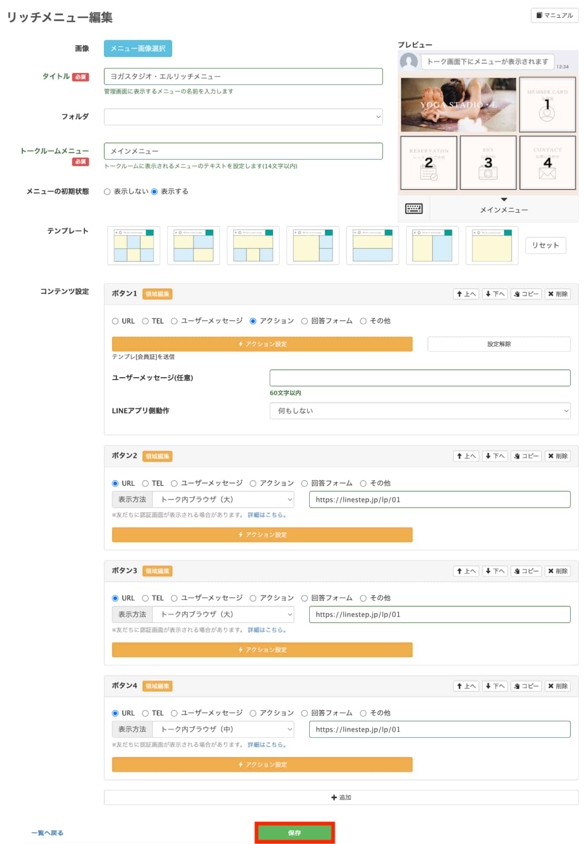
Task: Delete ボタン2 with 削除
Action: click(x=557, y=456)
